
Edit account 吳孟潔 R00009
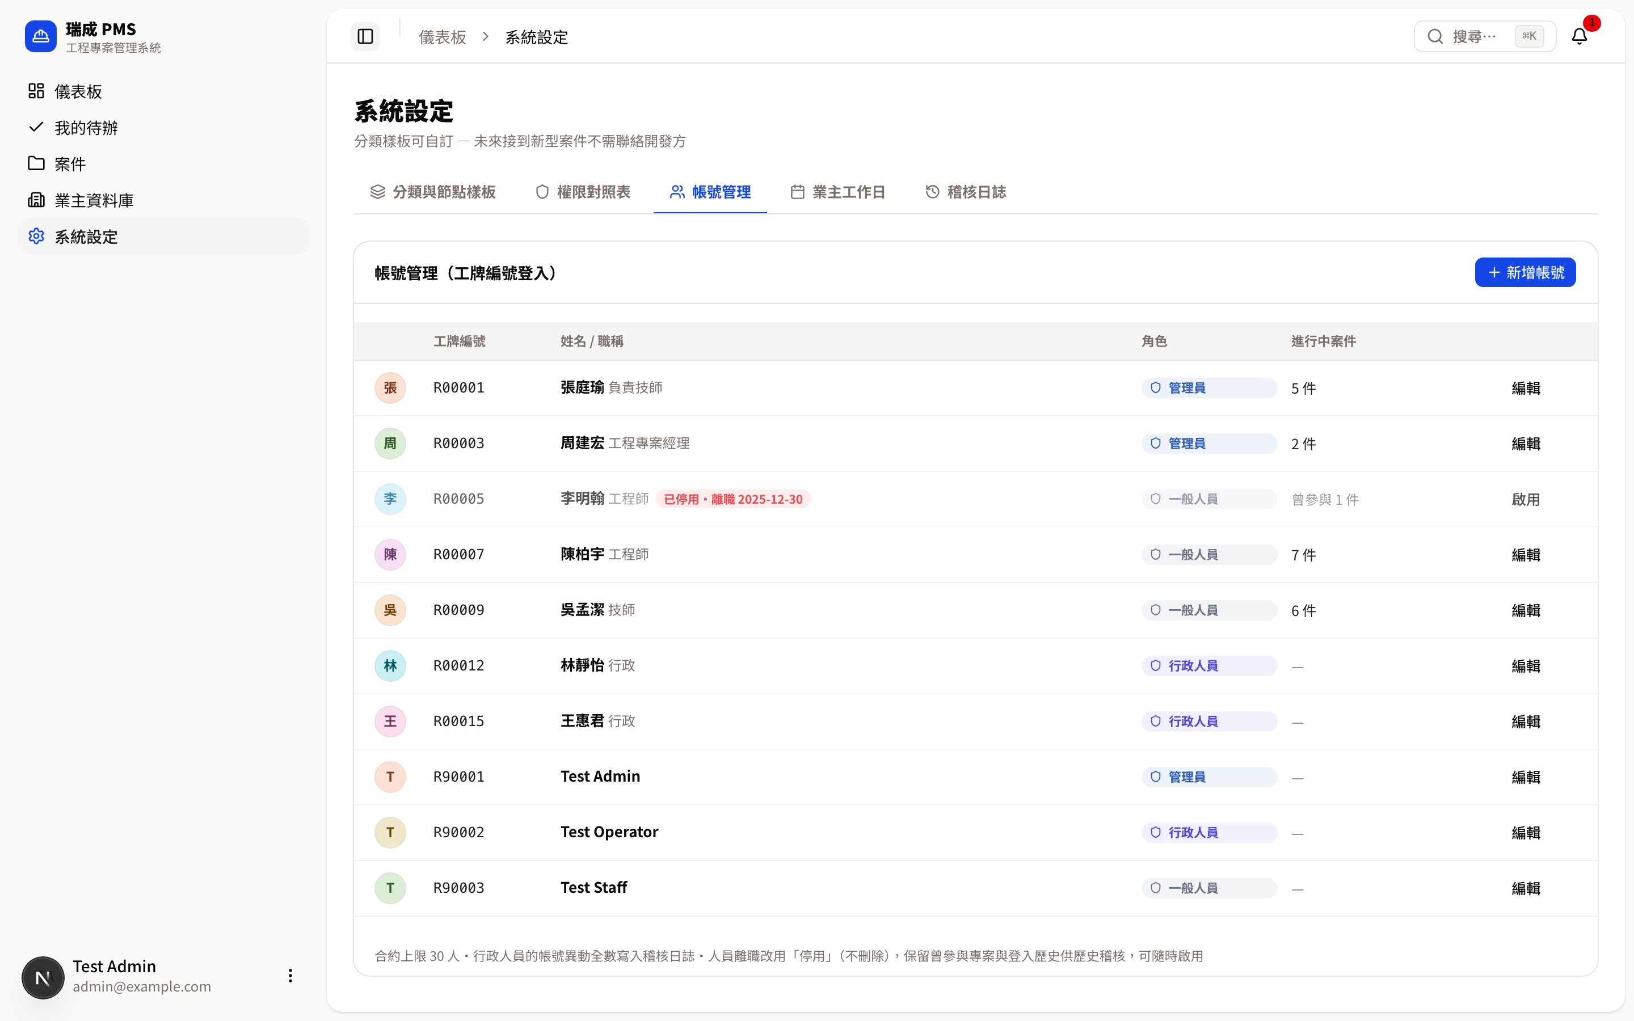coord(1525,610)
